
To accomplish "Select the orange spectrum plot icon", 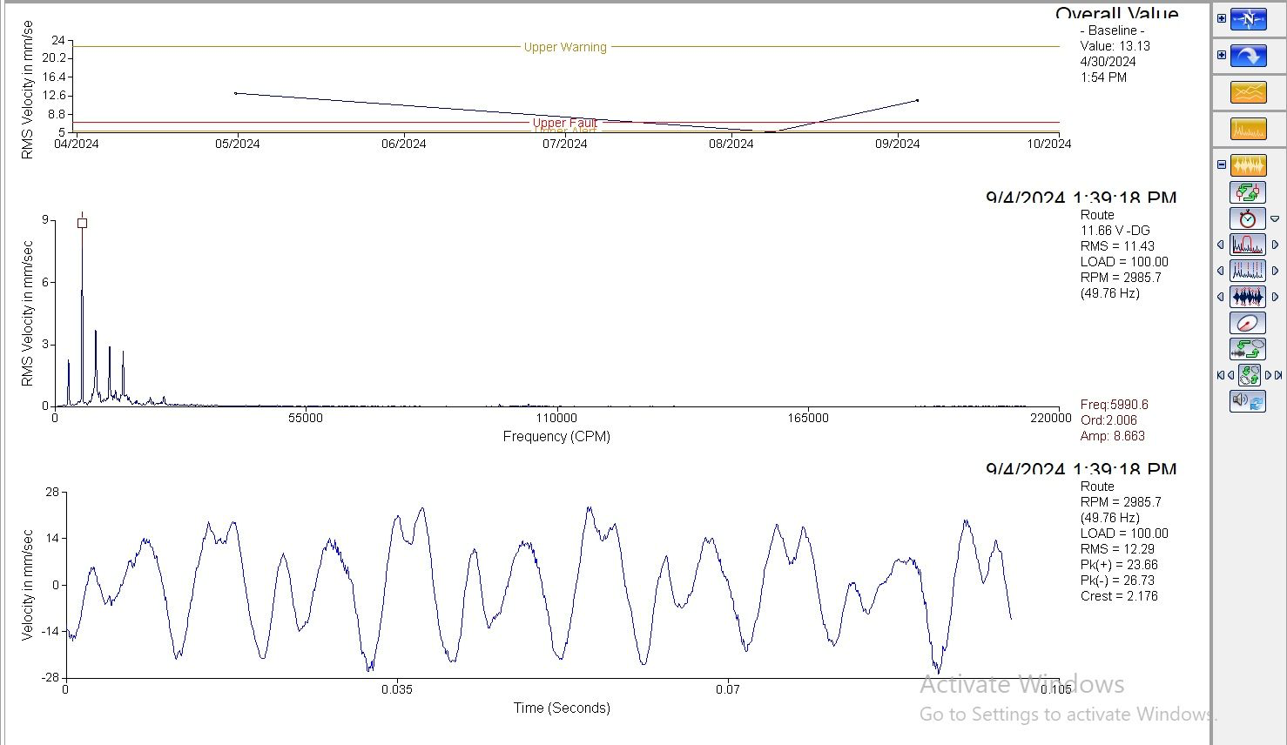I will [x=1248, y=130].
